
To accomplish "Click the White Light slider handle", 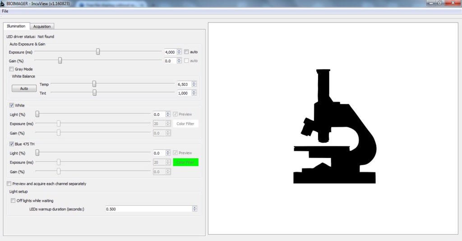I will coord(37,114).
